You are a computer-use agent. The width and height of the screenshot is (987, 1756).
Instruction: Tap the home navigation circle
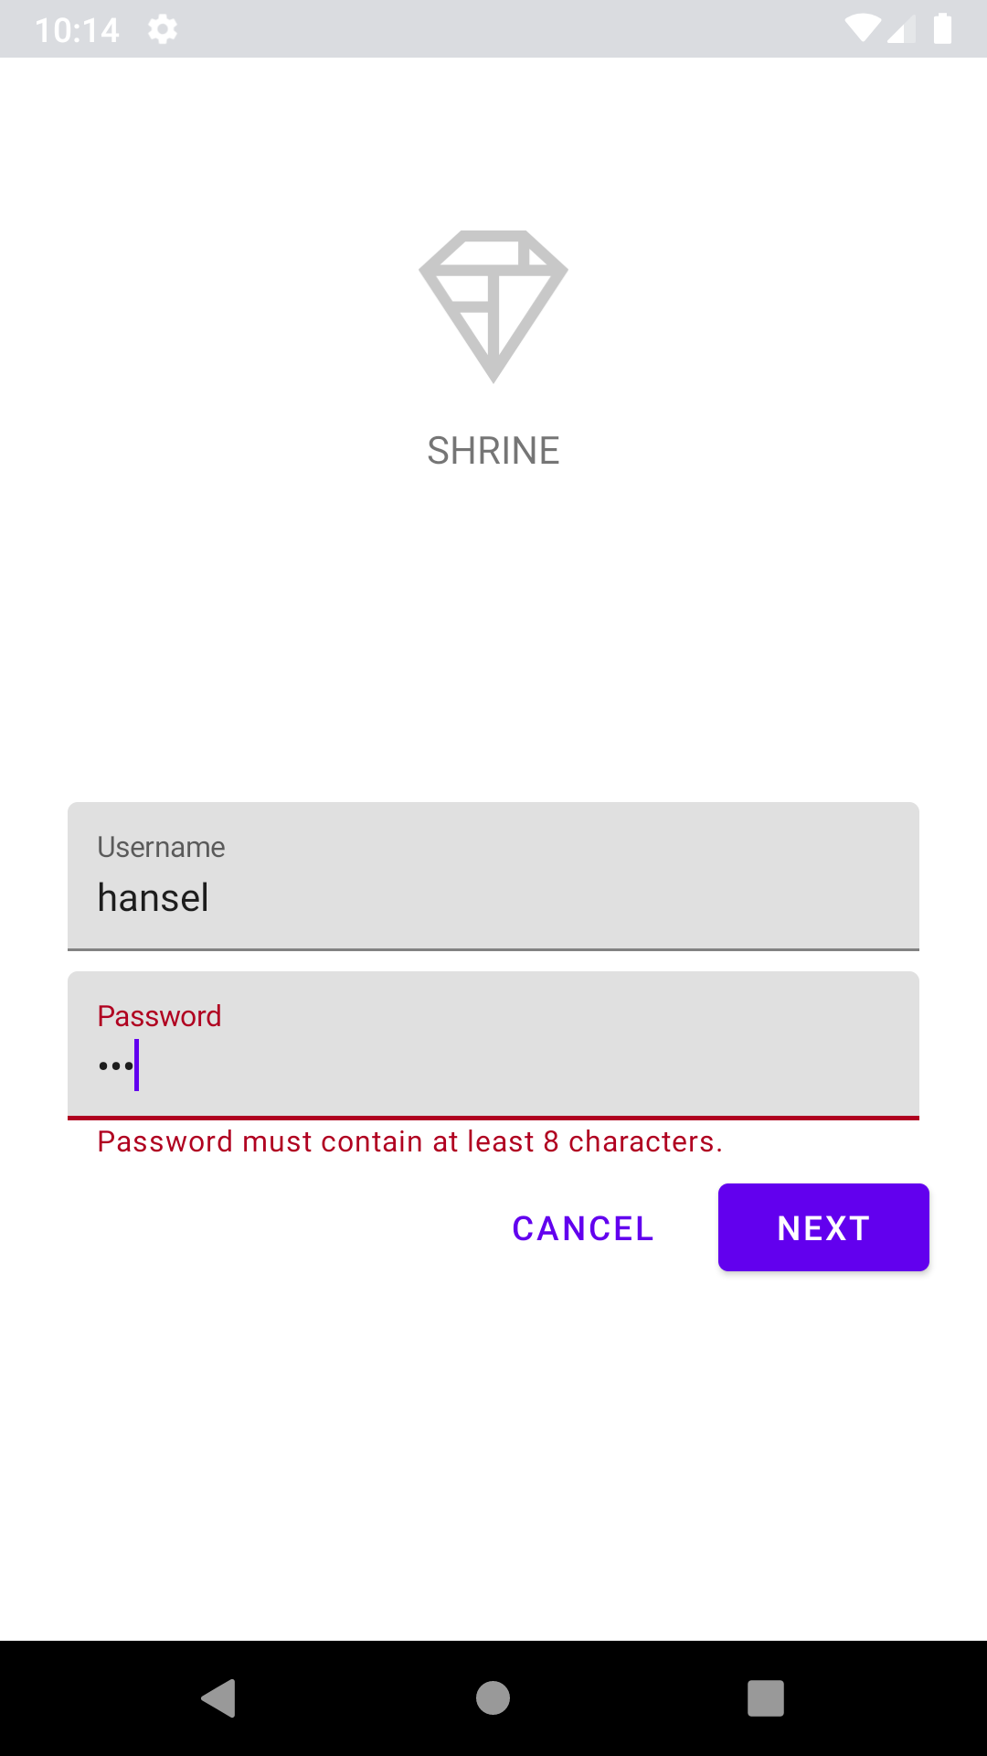tap(493, 1697)
